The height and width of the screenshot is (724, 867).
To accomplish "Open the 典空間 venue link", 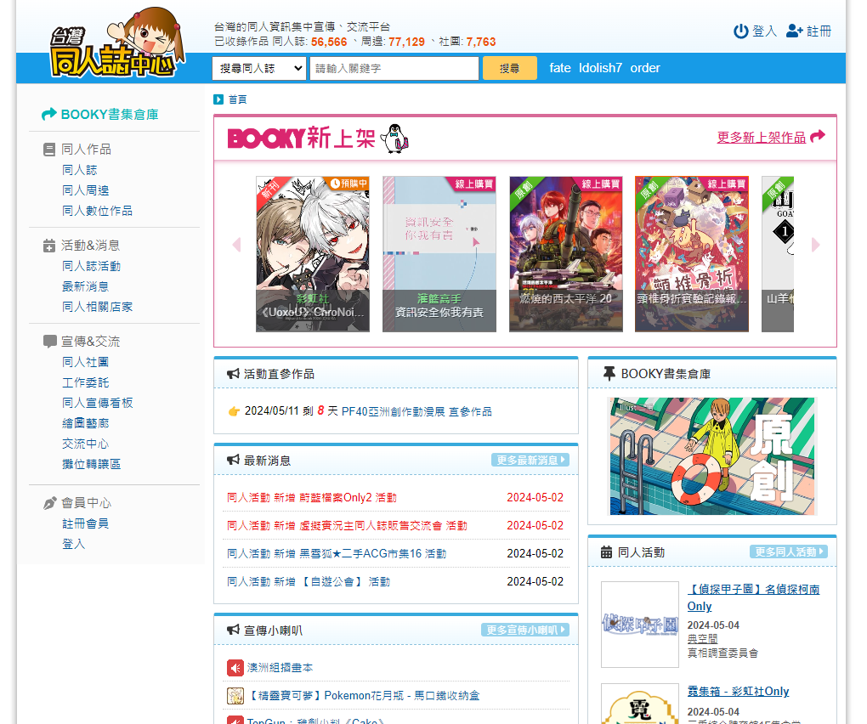I will coord(702,639).
